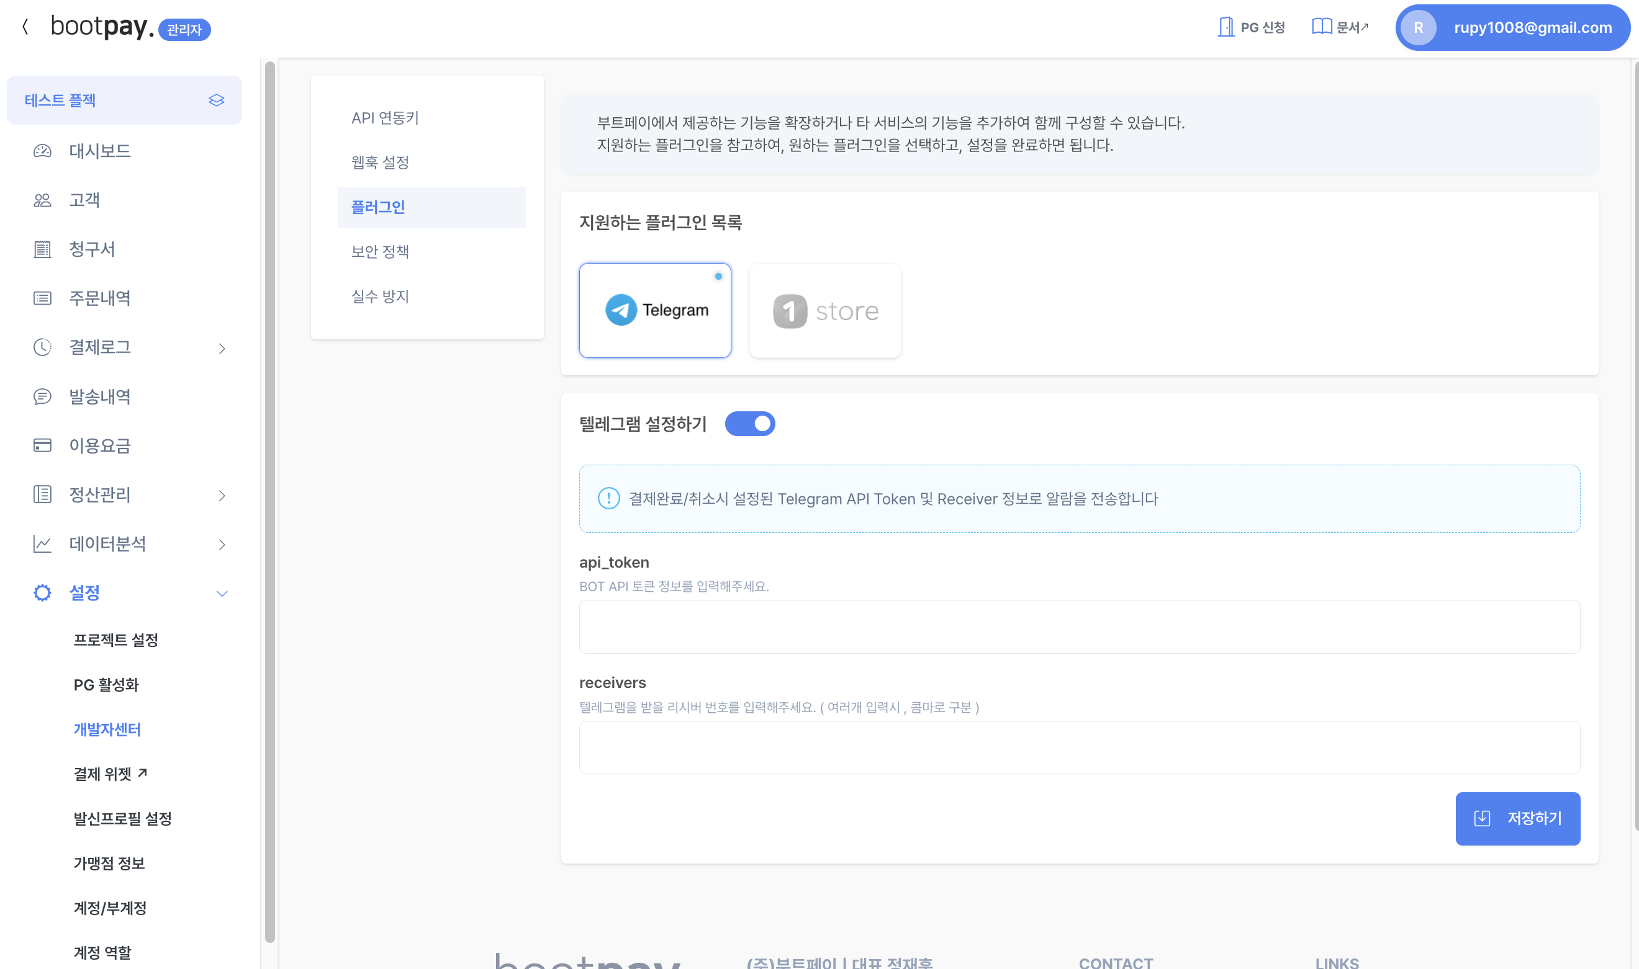Click the 설정 gear icon

41,592
